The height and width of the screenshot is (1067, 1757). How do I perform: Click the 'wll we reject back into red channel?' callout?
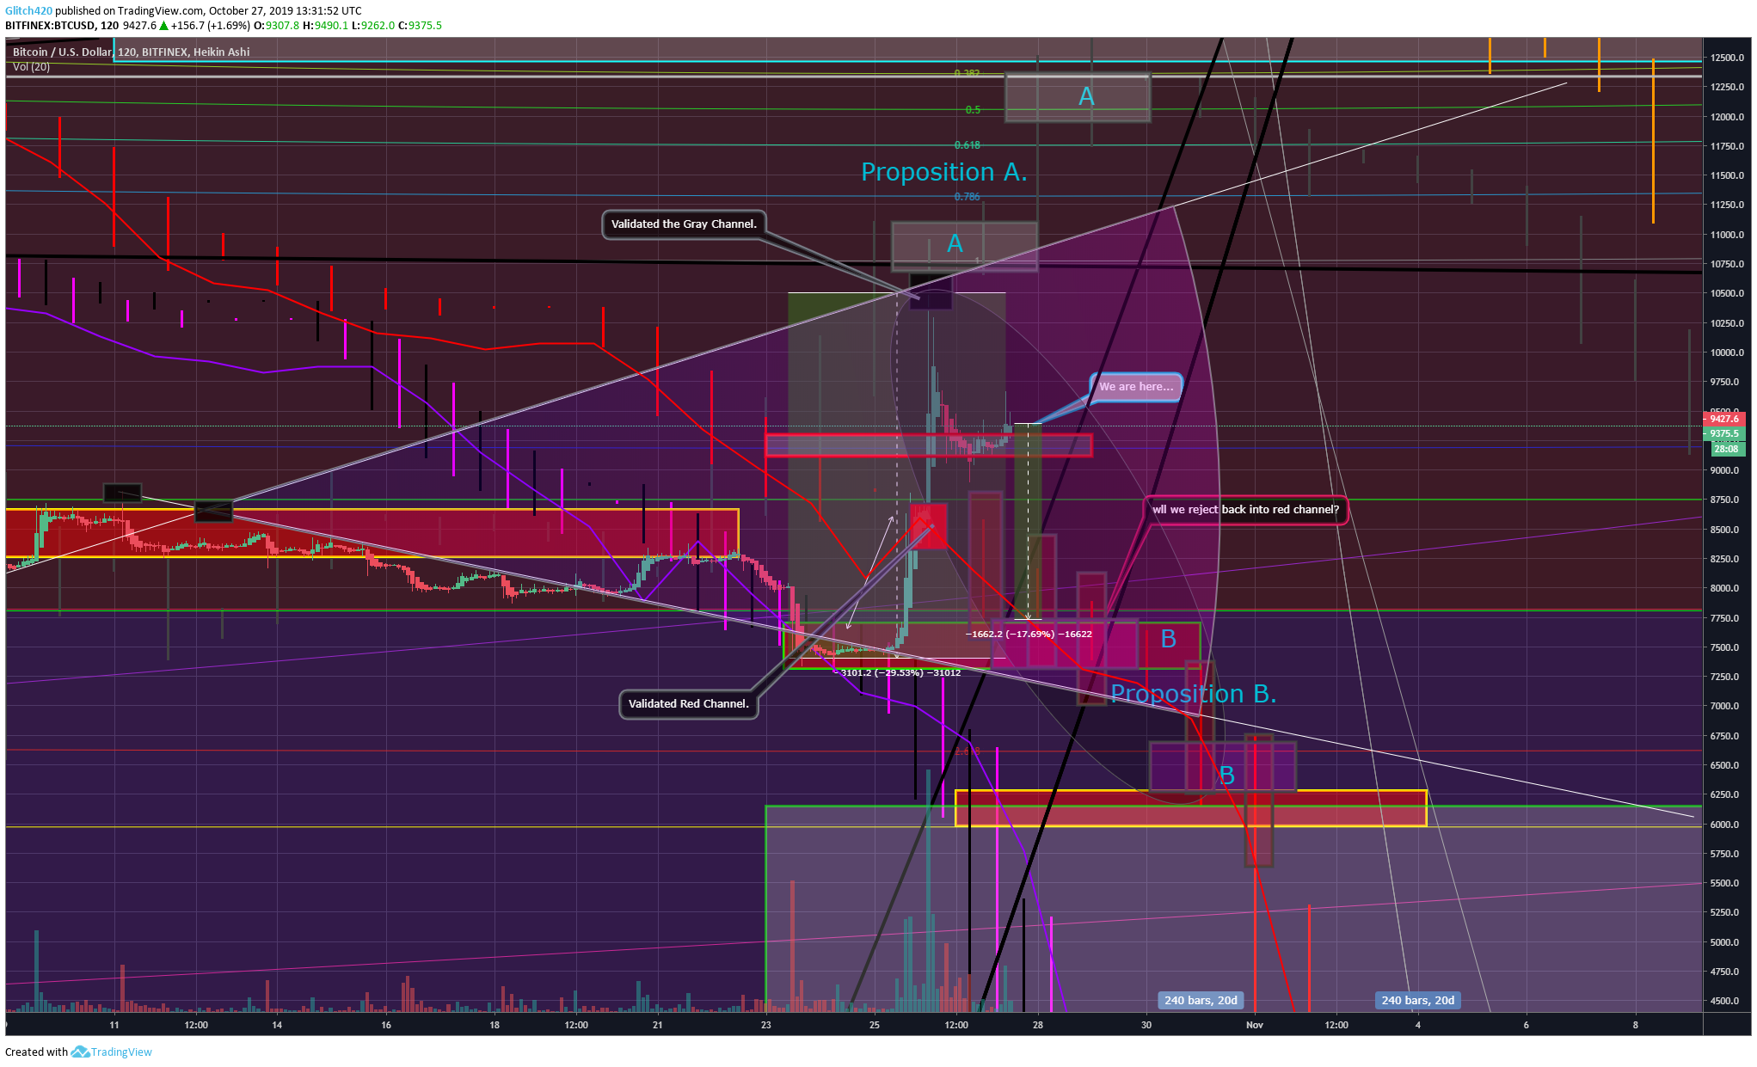1245,509
